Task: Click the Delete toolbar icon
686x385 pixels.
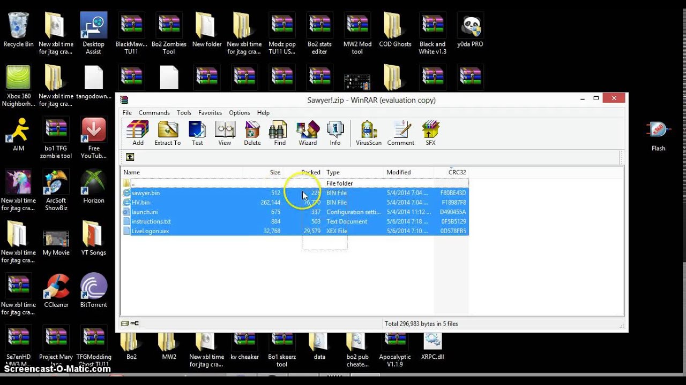Action: tap(252, 133)
